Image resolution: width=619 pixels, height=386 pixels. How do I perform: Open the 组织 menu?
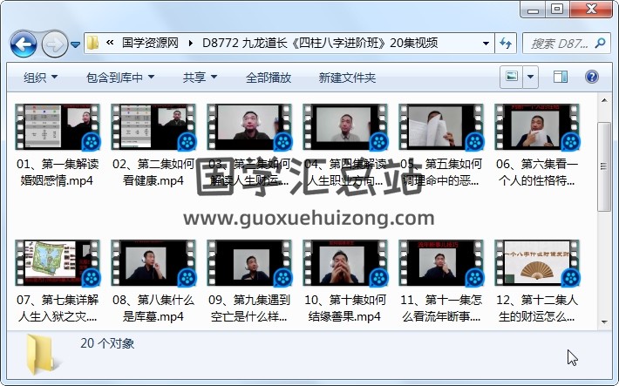[40, 78]
